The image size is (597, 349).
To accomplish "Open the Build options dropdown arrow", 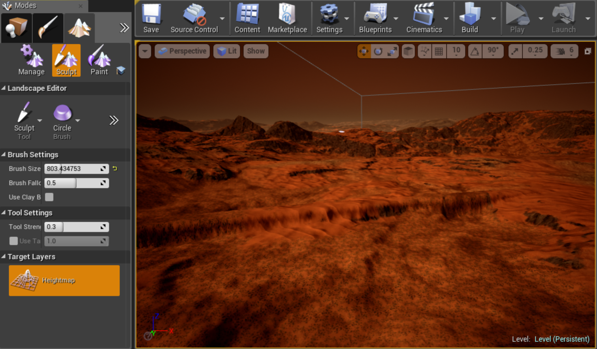I will point(494,19).
